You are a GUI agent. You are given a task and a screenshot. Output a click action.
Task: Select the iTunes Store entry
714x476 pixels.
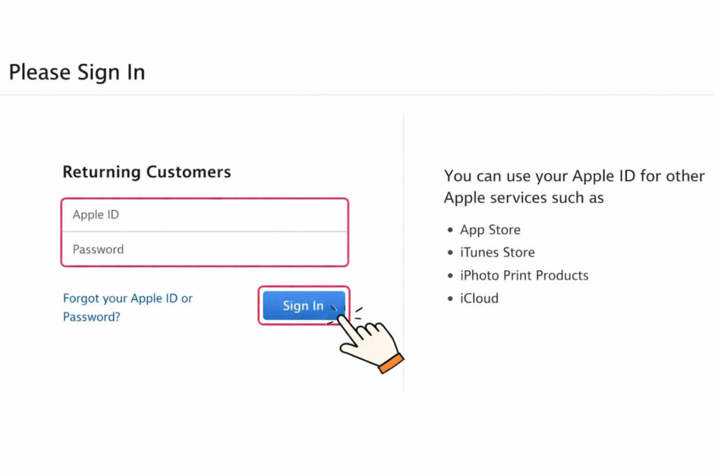(x=497, y=252)
